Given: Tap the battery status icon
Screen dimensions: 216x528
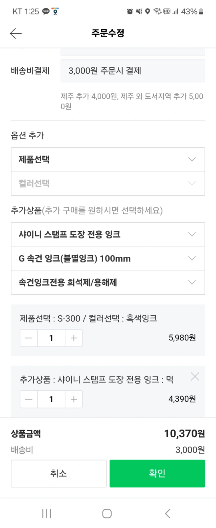Looking at the screenshot, I should coord(201,12).
